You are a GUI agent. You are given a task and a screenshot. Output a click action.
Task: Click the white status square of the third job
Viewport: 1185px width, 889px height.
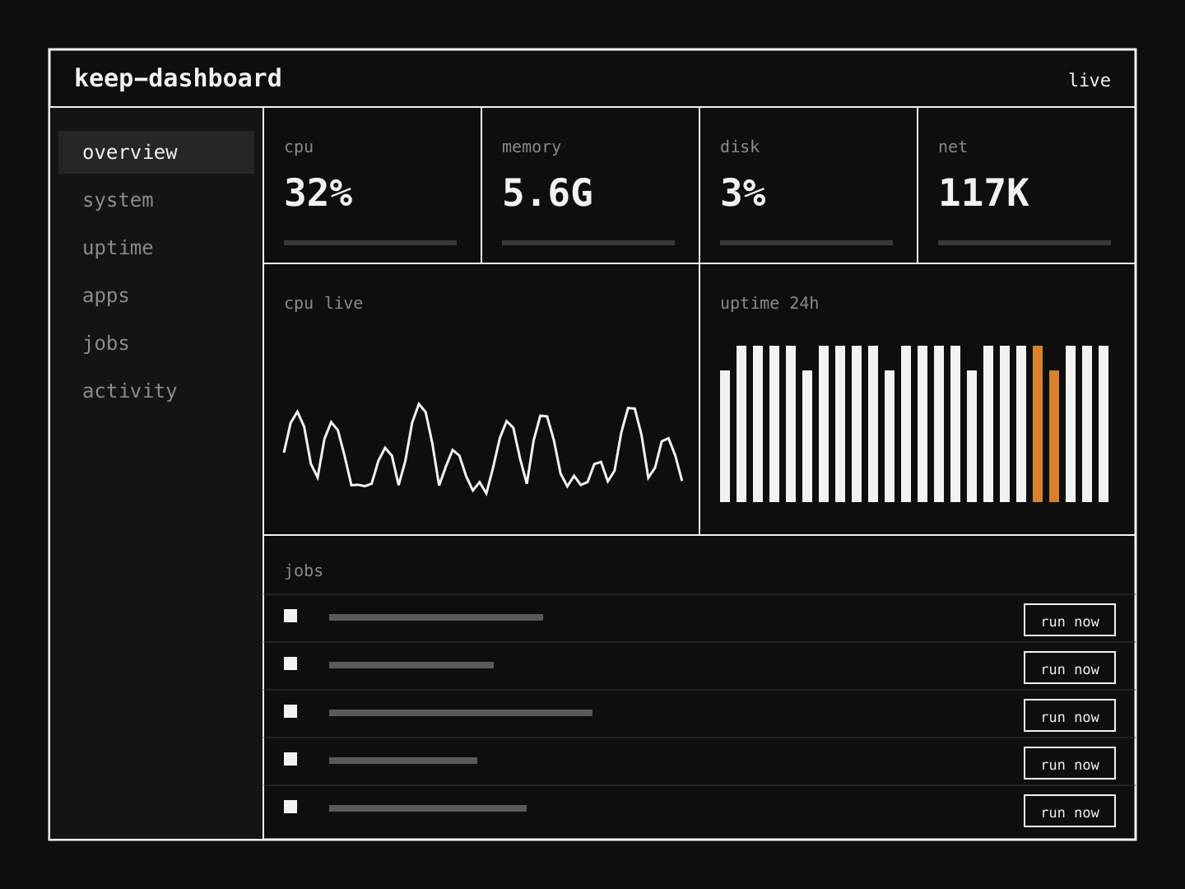click(x=290, y=711)
